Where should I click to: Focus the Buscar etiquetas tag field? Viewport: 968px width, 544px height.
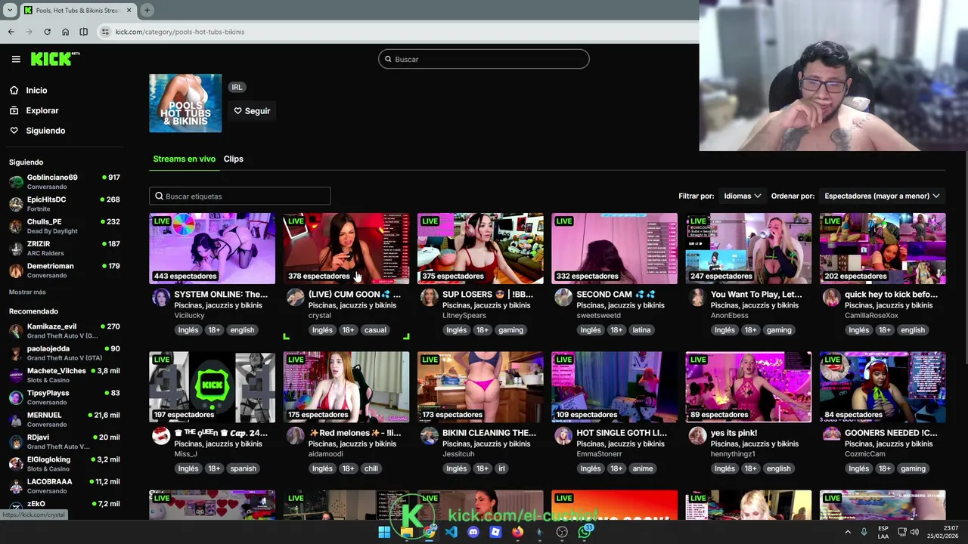240,196
